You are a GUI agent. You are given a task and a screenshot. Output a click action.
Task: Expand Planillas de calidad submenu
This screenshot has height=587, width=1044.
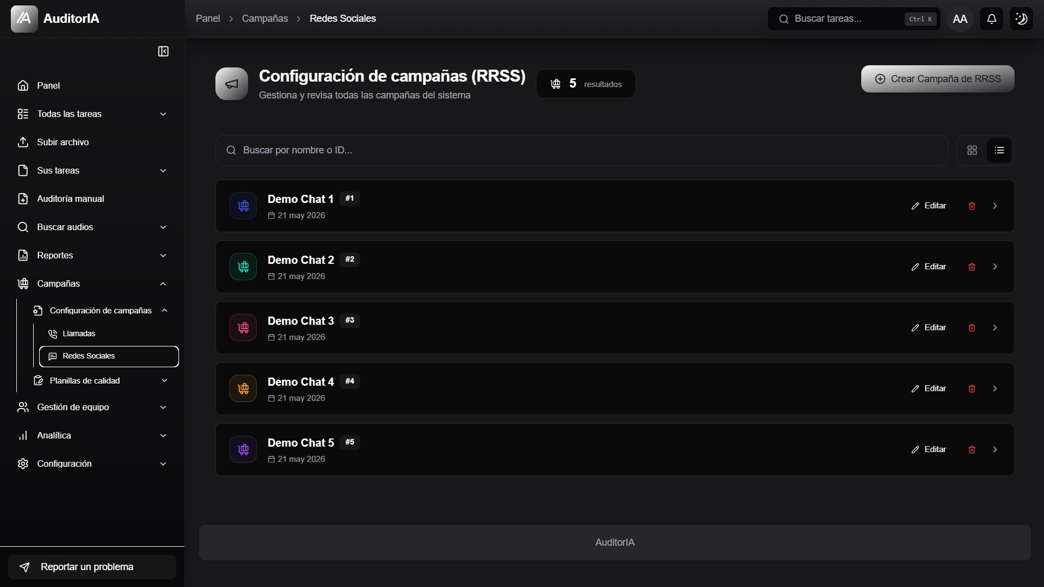coord(101,380)
